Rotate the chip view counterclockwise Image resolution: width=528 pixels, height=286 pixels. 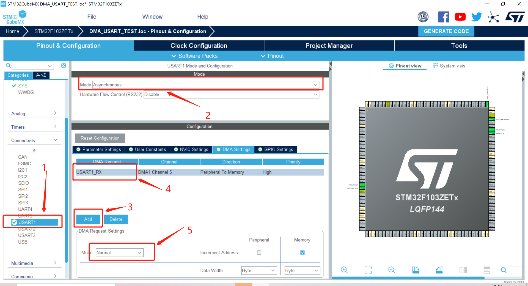click(439, 270)
